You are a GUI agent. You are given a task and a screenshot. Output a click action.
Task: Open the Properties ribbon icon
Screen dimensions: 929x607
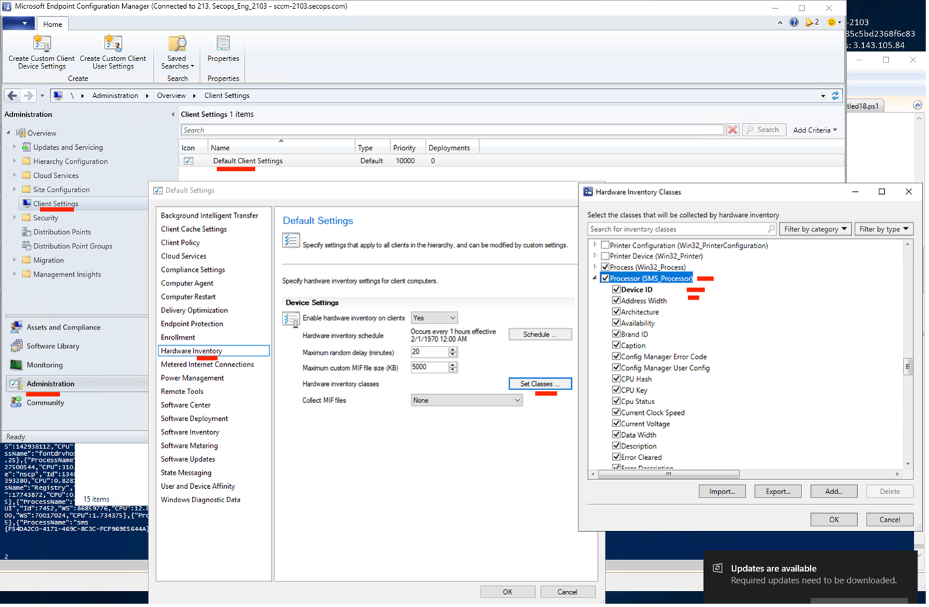[223, 44]
